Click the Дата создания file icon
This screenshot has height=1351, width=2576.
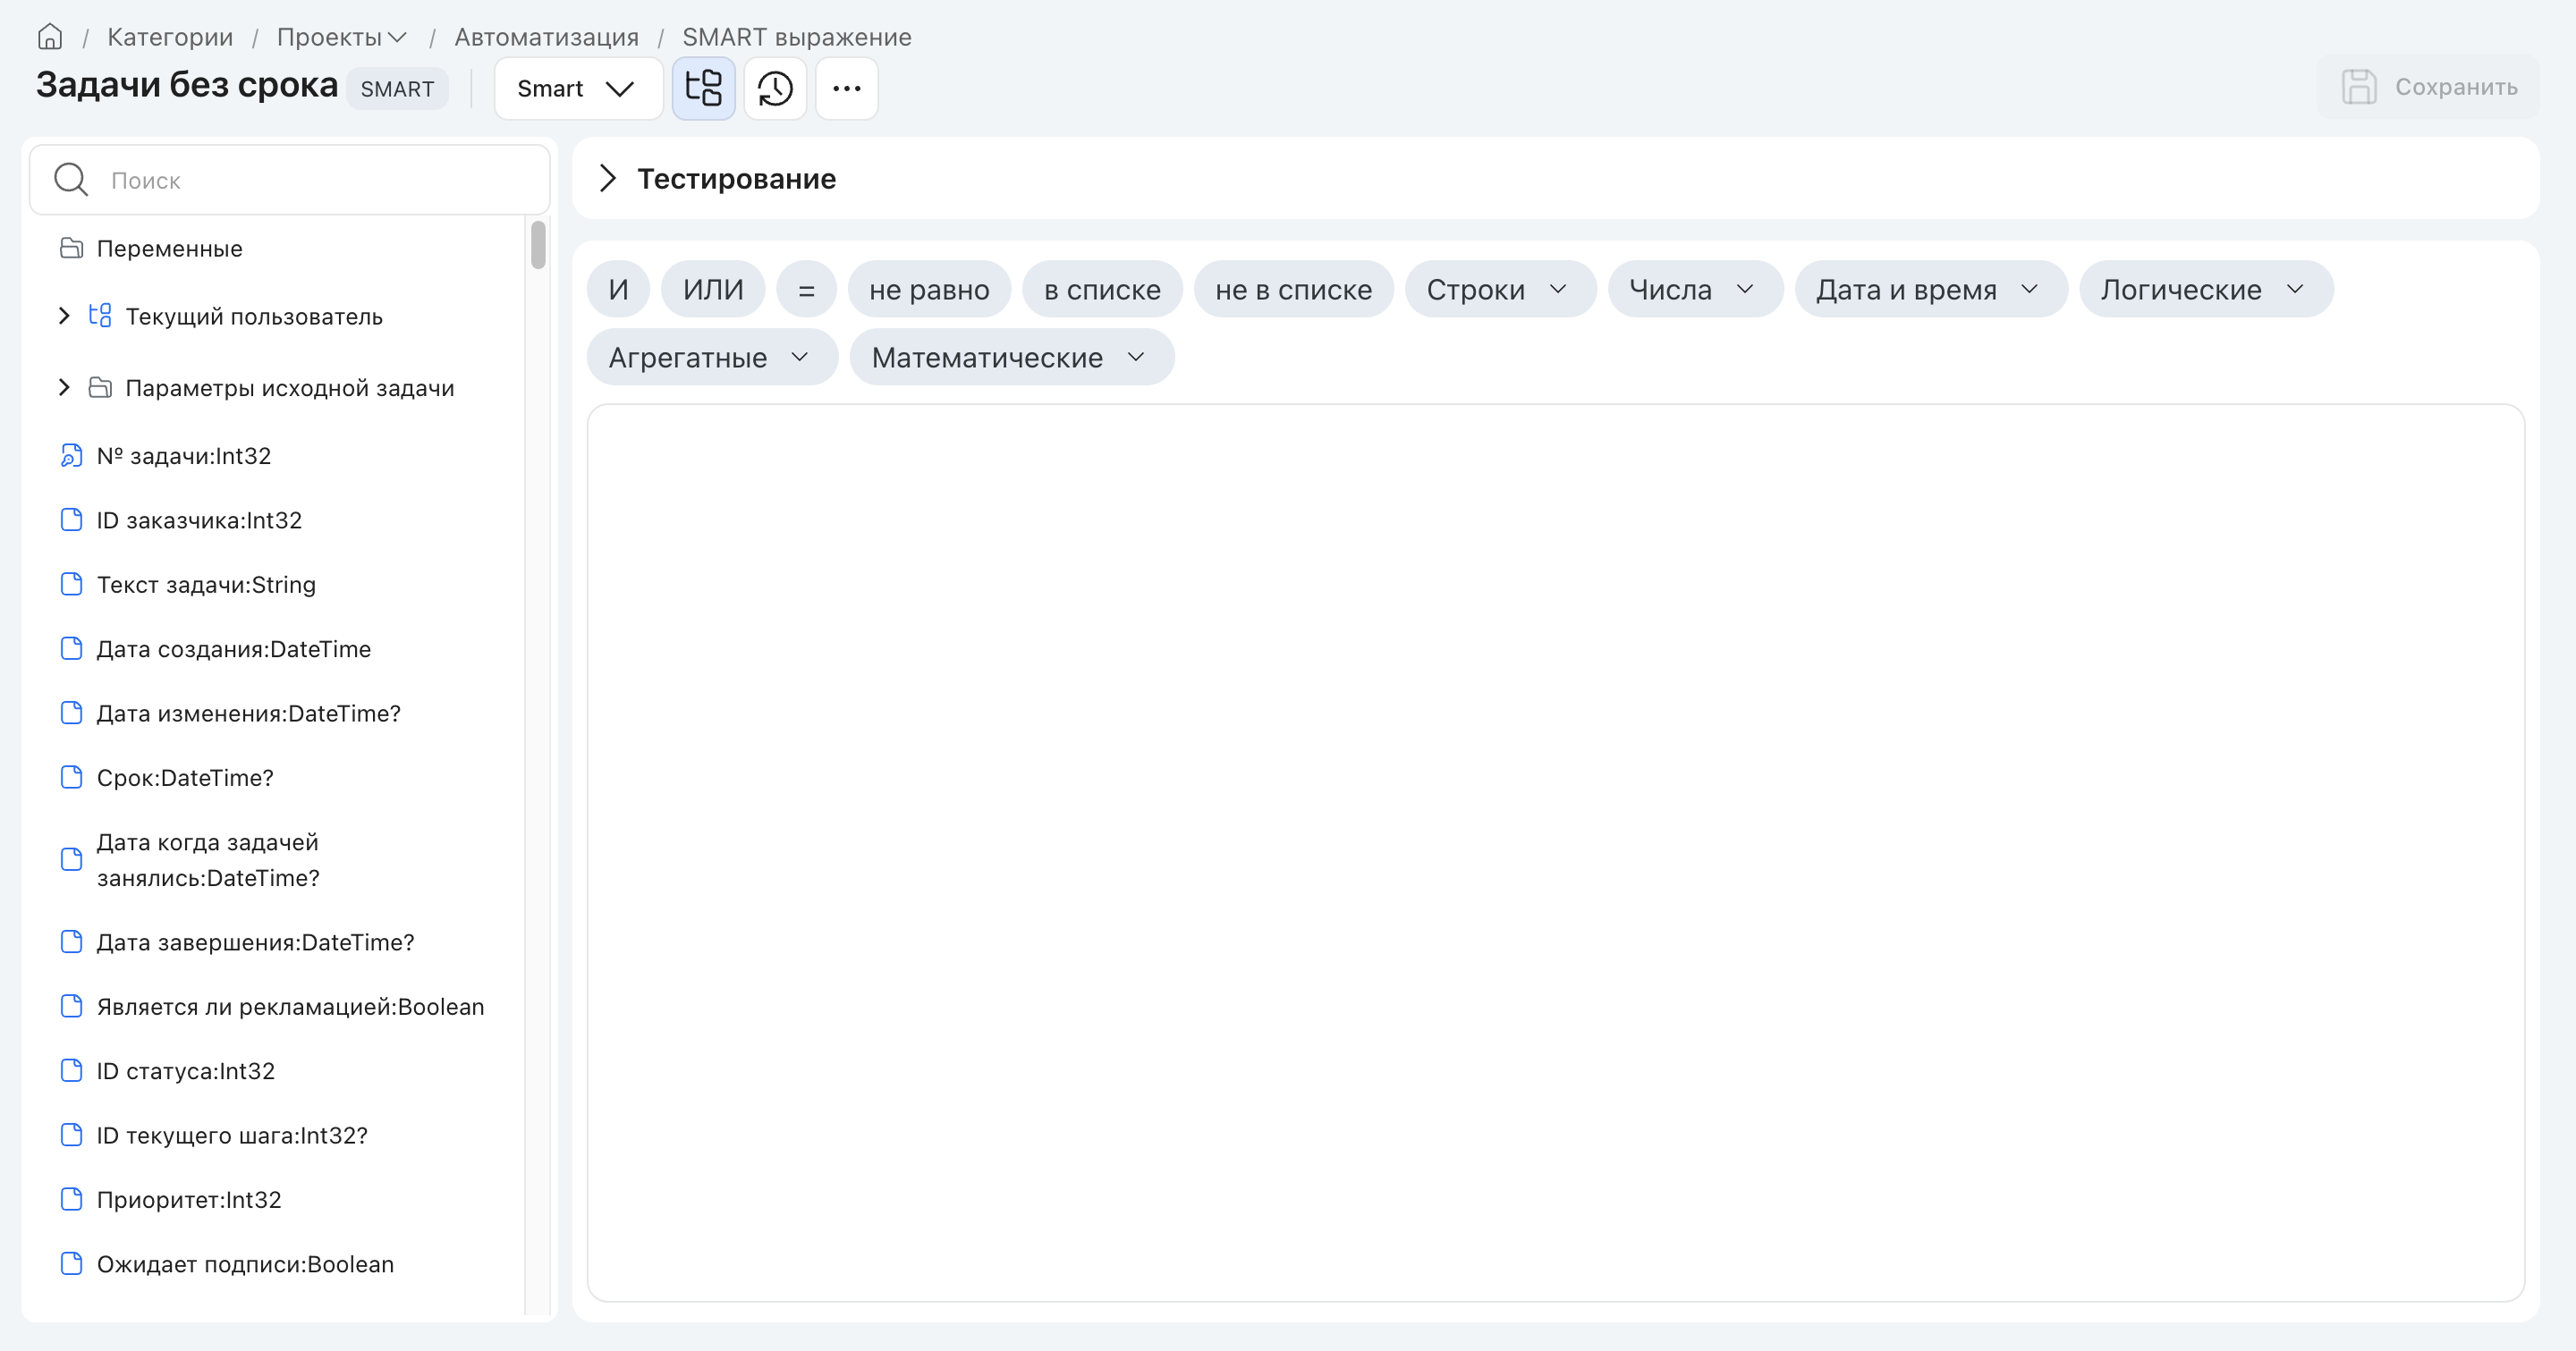pos(71,648)
